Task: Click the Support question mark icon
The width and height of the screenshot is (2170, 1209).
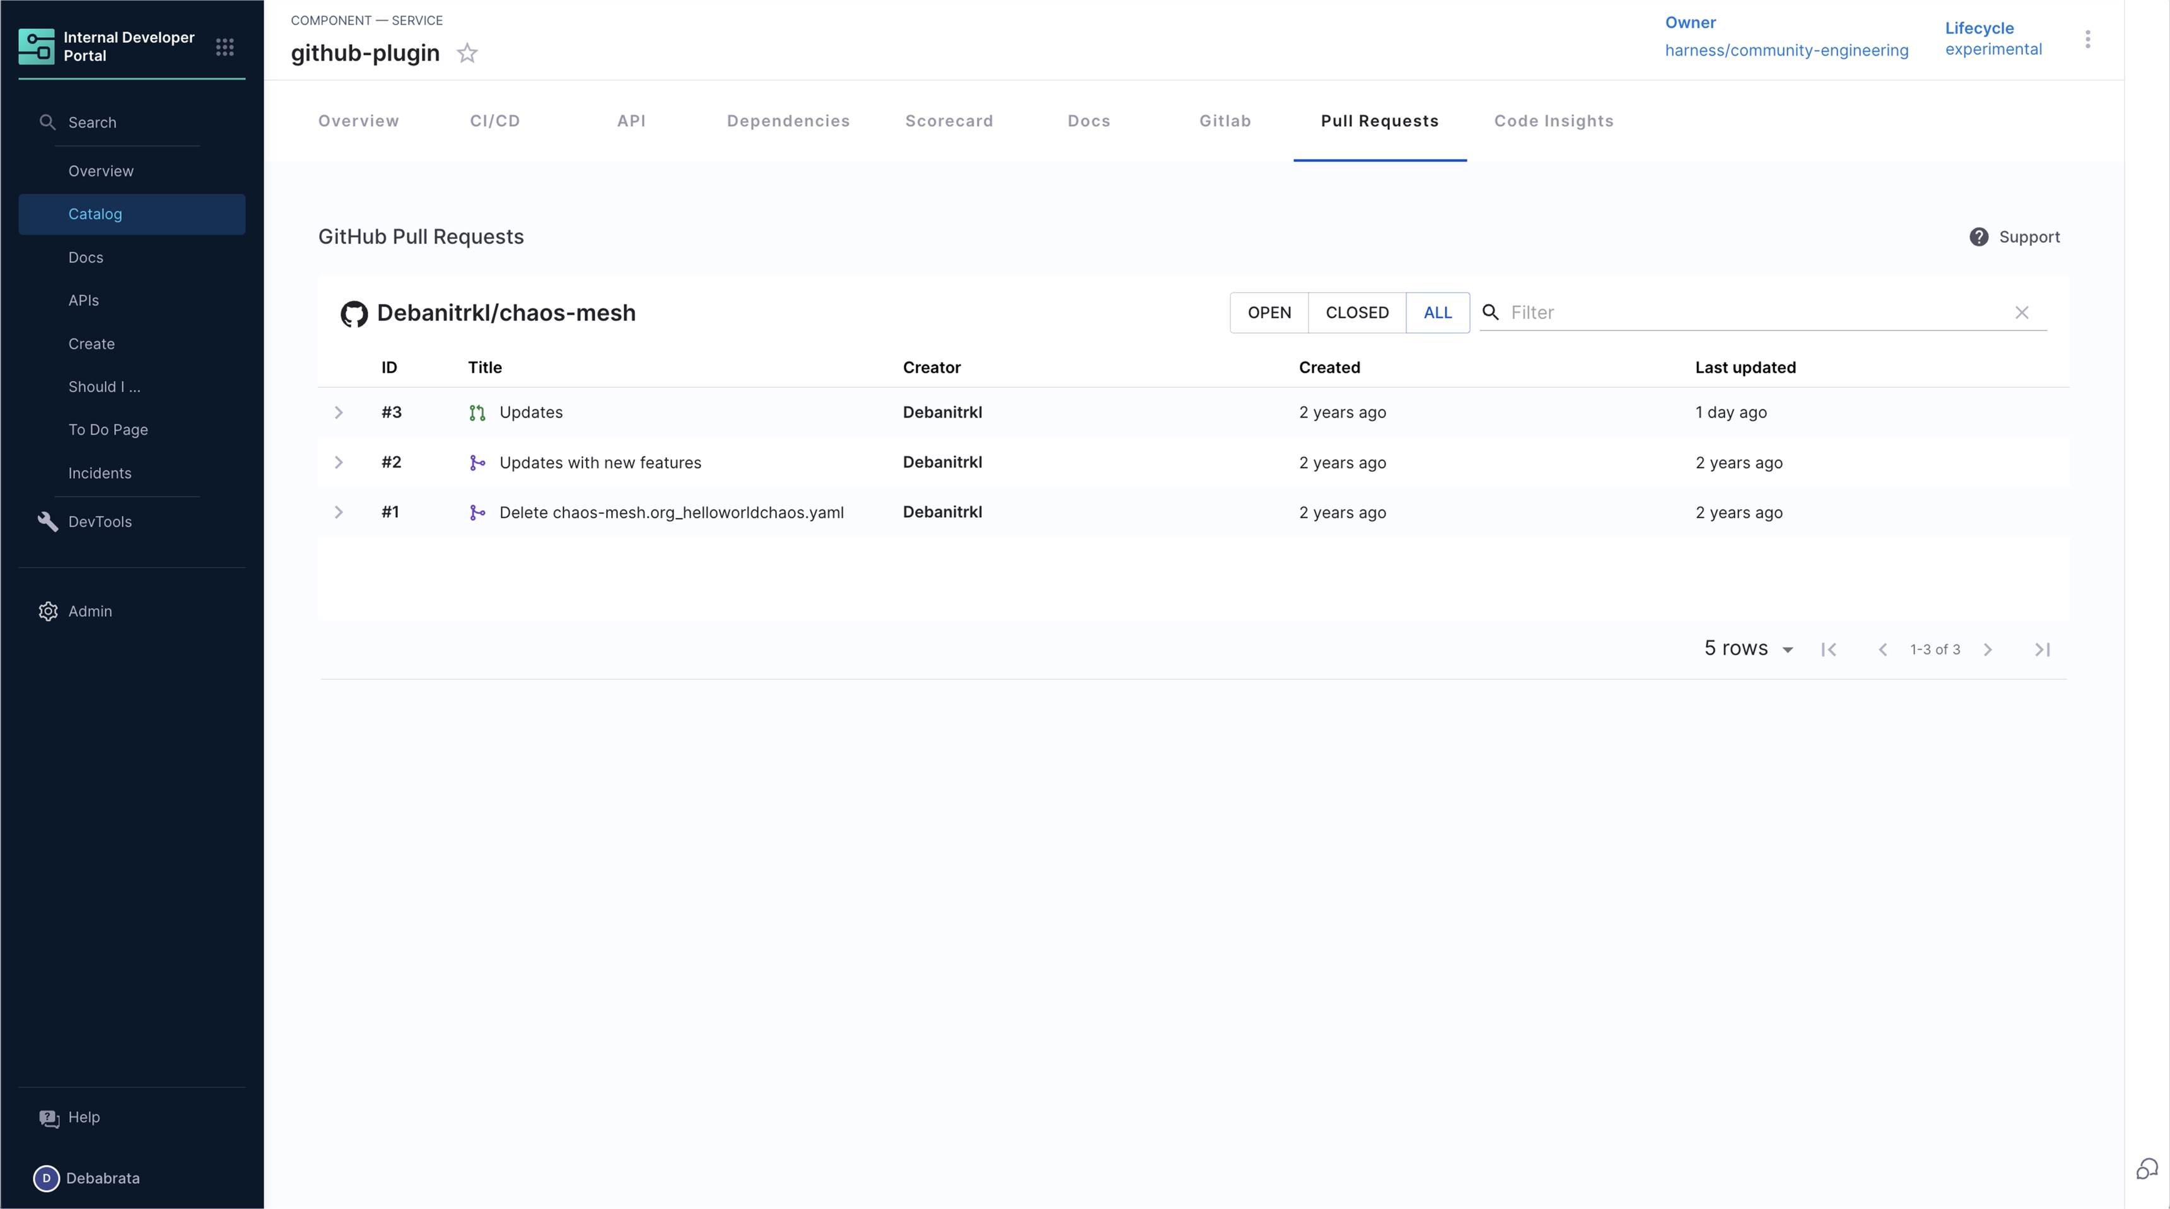Action: [1978, 238]
